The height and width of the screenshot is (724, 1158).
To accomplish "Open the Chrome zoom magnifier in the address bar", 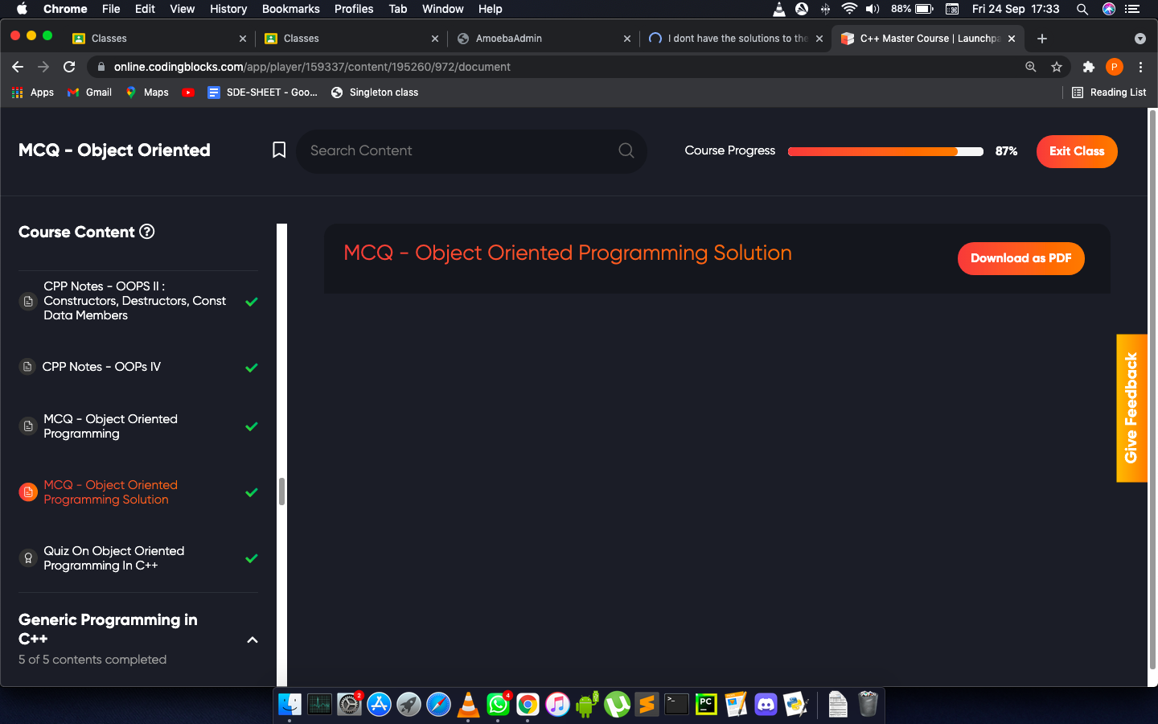I will click(1030, 67).
